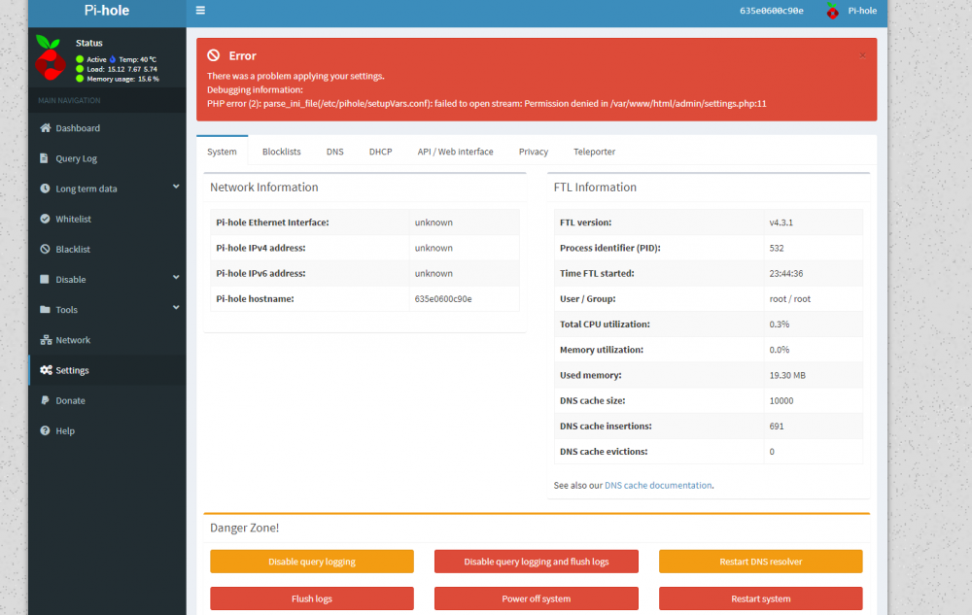
Task: Click the error ban icon in alert
Action: 213,55
